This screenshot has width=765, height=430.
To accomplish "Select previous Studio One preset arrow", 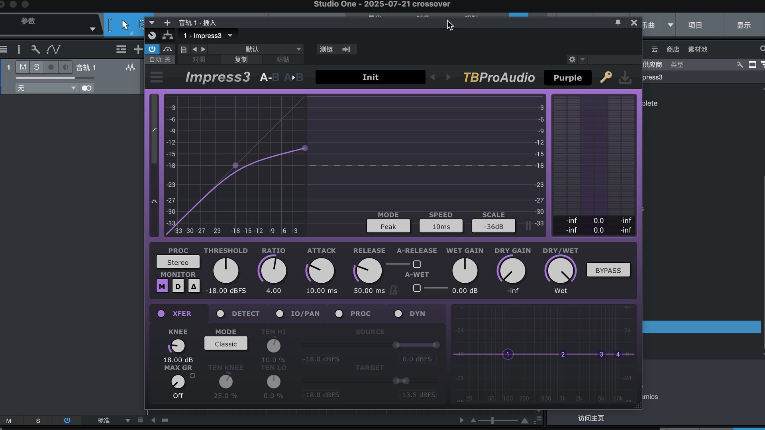I will 194,49.
